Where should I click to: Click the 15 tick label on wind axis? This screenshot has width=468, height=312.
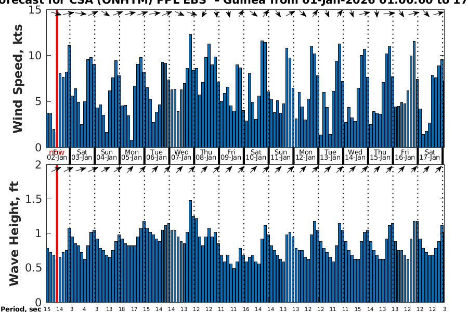(x=36, y=9)
